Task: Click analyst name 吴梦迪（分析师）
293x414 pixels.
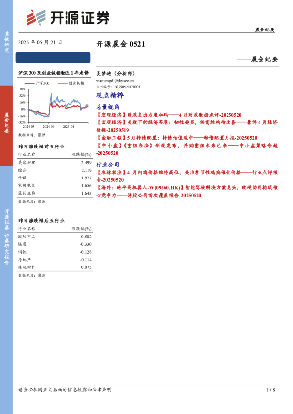Action: (x=116, y=74)
